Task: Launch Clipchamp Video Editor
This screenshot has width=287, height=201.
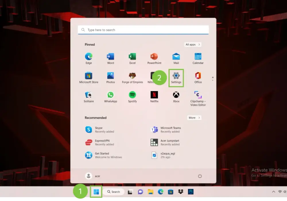Action: coord(198,99)
